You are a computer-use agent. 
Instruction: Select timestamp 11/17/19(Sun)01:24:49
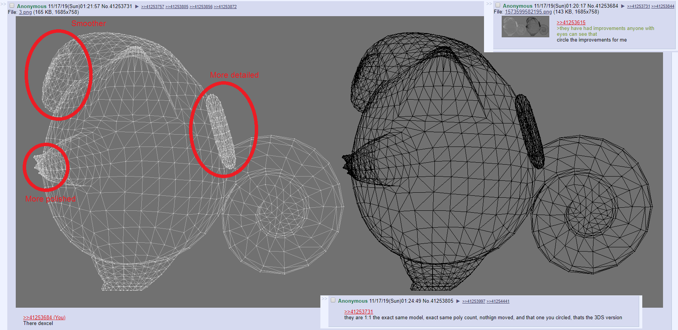coord(395,301)
